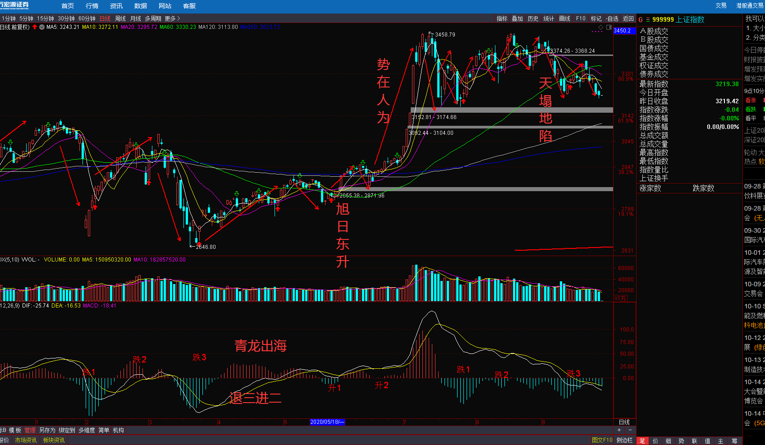The width and height of the screenshot is (765, 445).
Task: Toggle the 侧边栏 sidebar button
Action: pos(624,440)
